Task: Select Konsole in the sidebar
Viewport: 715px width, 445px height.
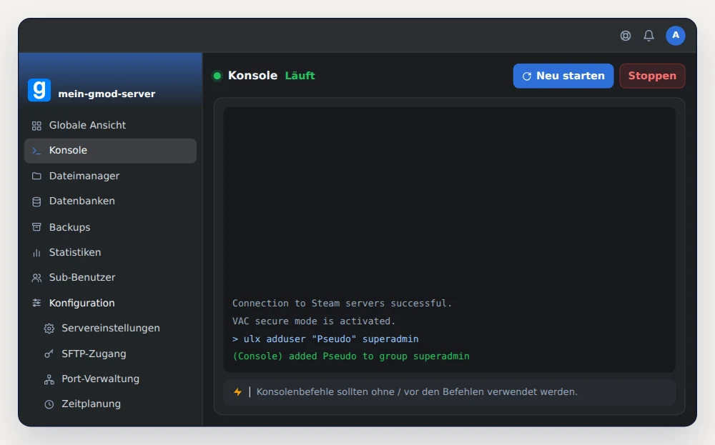Action: click(x=110, y=151)
